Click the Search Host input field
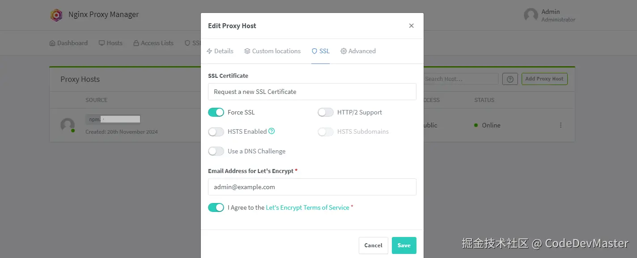 point(461,79)
